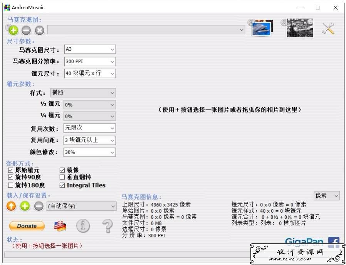This screenshot has height=265, width=346.
Task: Open settings via wrench and screwdriver icon
Action: 328,28
